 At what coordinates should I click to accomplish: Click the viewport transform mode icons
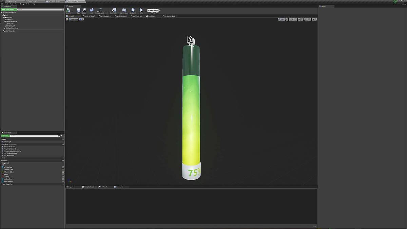[282, 19]
